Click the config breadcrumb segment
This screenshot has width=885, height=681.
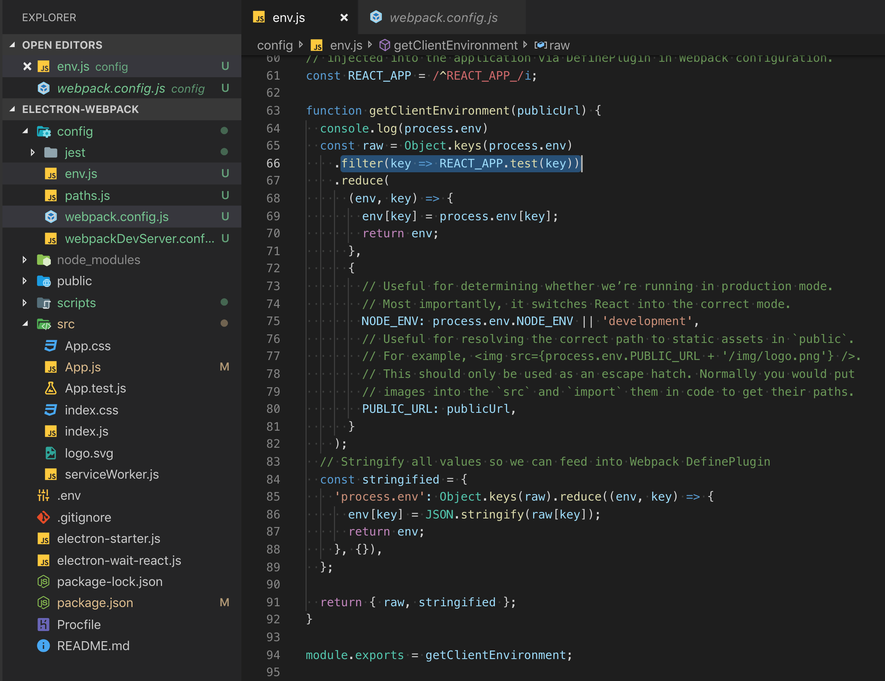(x=275, y=45)
